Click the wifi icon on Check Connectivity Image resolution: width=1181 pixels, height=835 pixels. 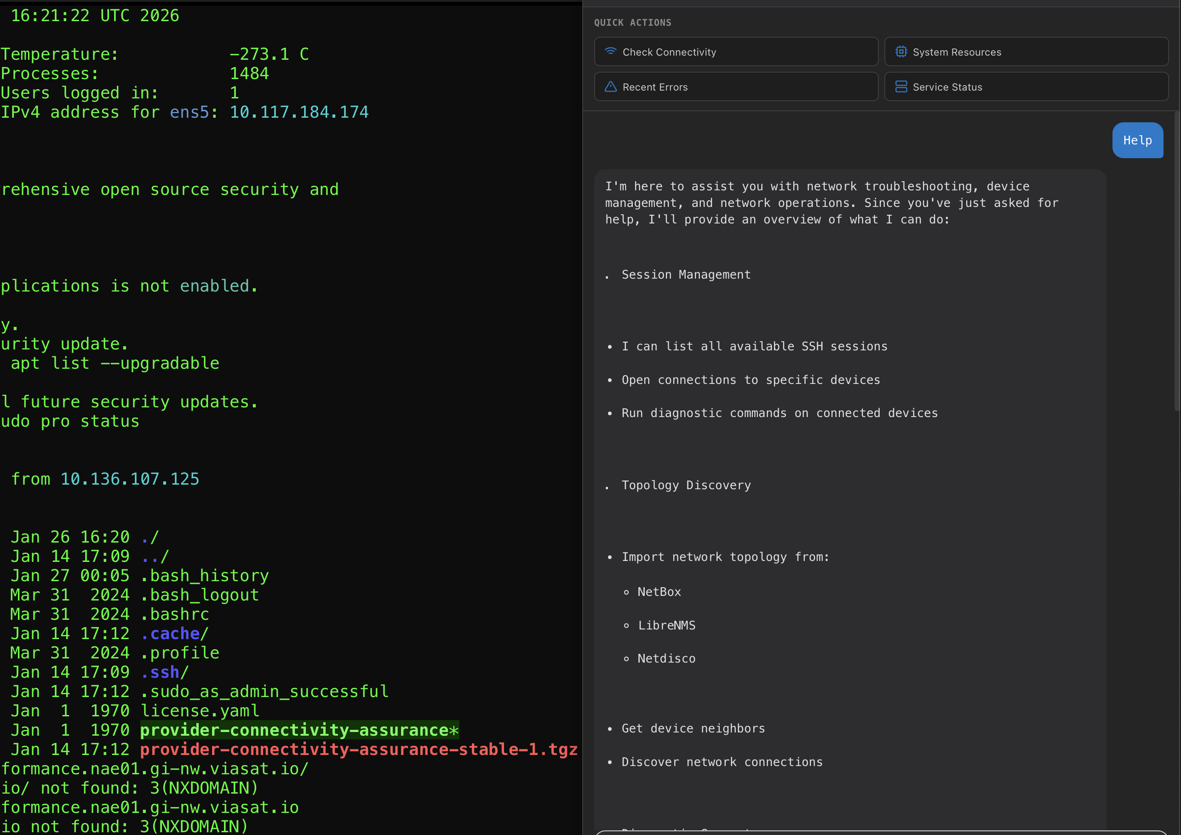coord(611,51)
